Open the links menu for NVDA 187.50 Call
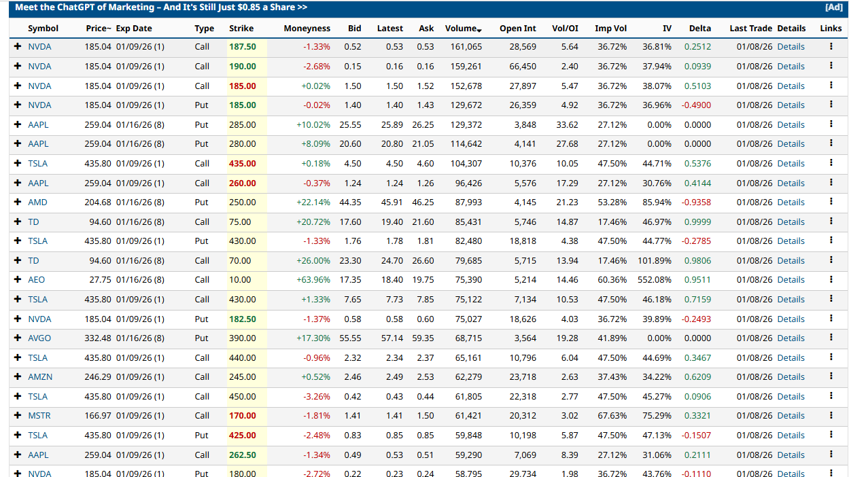The image size is (849, 477). pyautogui.click(x=831, y=47)
